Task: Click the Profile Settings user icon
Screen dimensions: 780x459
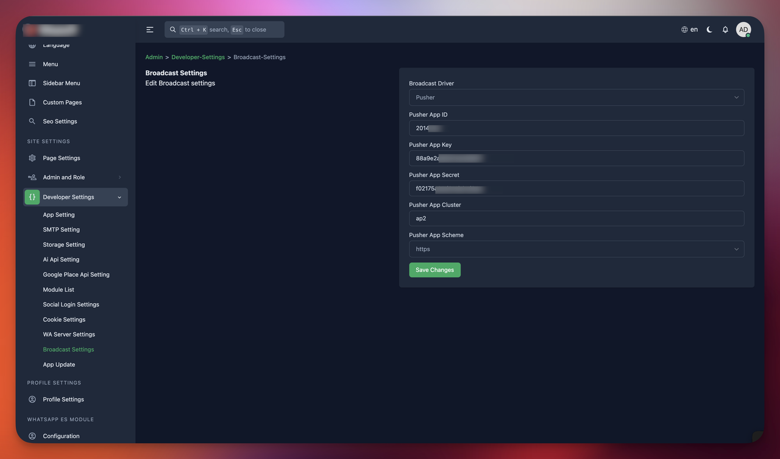Action: [32, 399]
